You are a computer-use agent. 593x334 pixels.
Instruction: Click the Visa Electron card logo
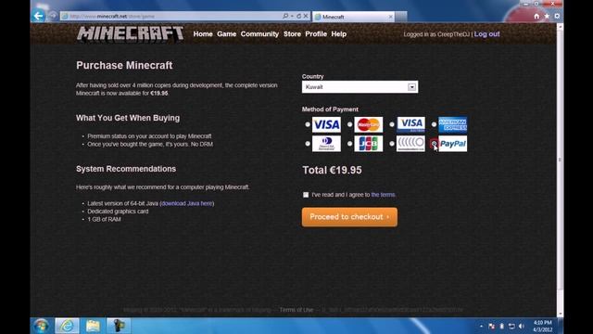tap(410, 124)
